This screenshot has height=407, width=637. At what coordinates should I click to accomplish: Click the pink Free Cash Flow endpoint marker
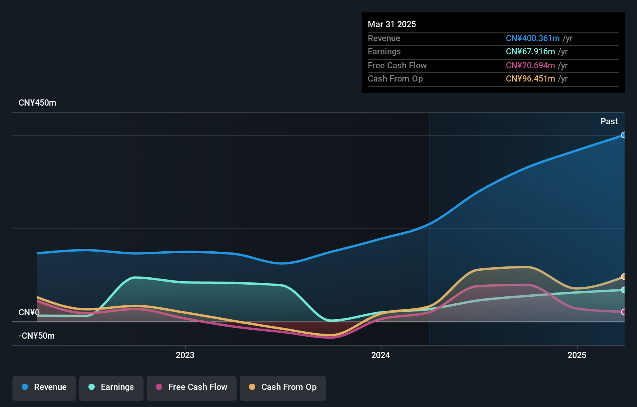tap(624, 312)
